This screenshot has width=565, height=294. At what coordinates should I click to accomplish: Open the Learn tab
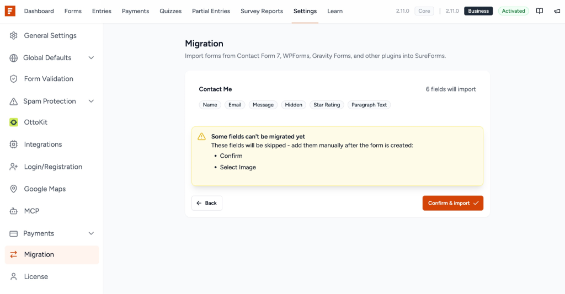[x=335, y=11]
